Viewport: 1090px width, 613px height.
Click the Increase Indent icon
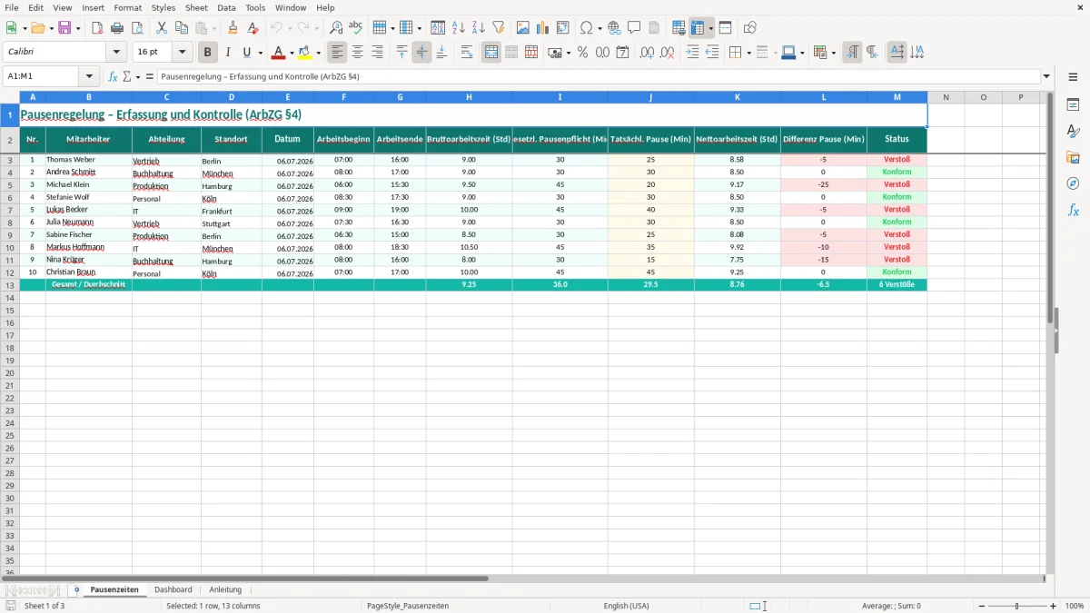click(x=692, y=53)
